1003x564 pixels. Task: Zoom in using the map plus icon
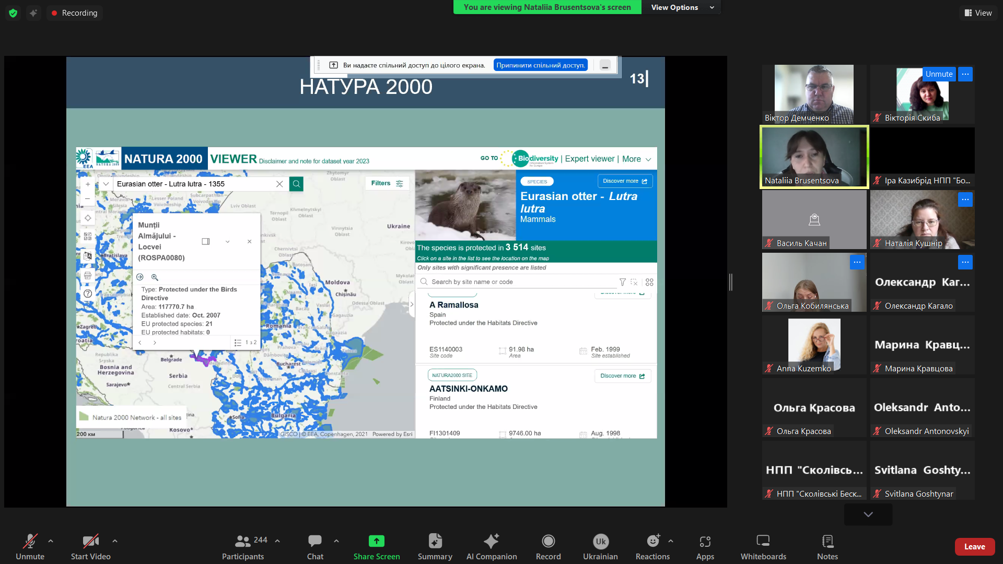click(x=88, y=184)
